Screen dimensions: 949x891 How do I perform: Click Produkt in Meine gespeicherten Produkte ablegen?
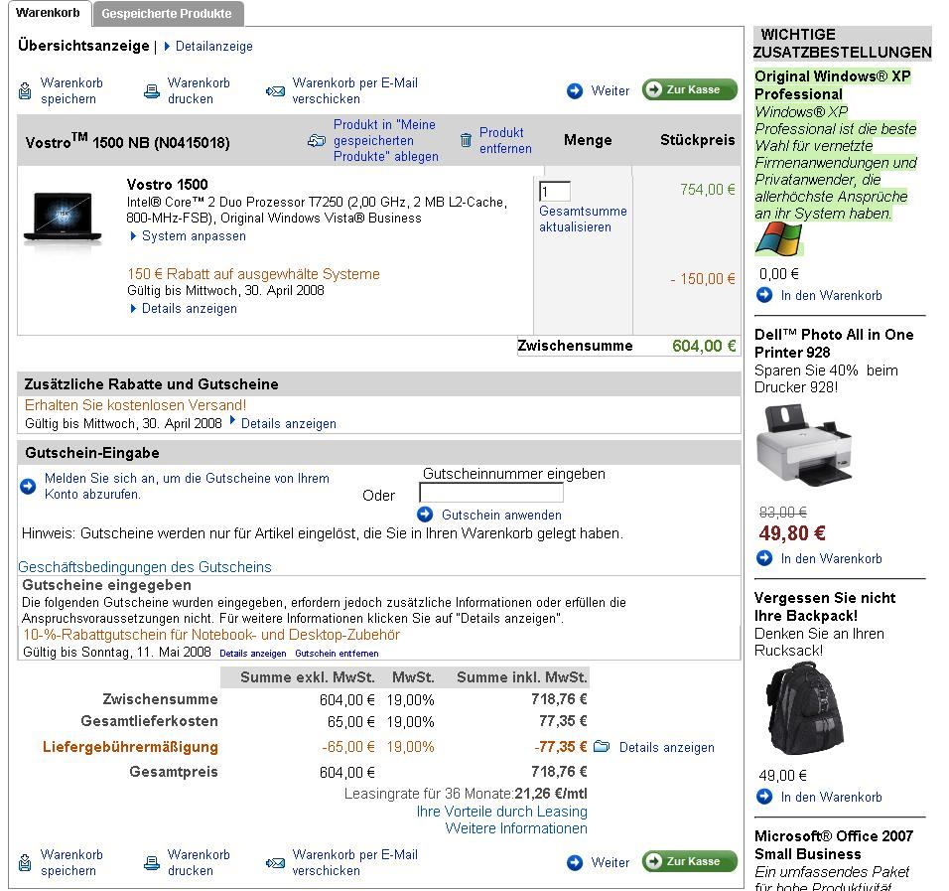coord(385,140)
